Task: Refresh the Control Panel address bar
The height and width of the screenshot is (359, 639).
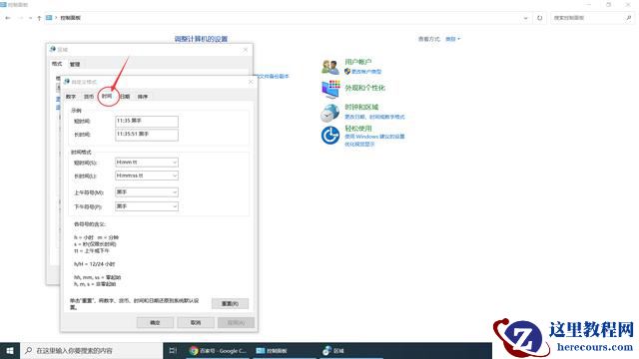Action: (539, 18)
